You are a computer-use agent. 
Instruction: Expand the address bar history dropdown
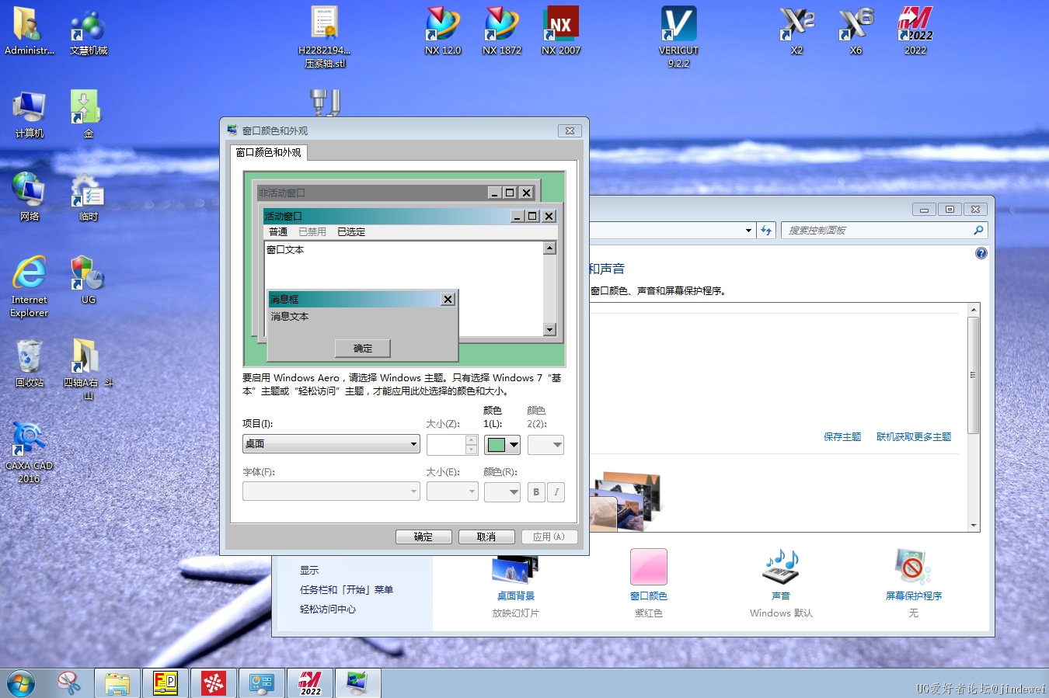[x=748, y=230]
